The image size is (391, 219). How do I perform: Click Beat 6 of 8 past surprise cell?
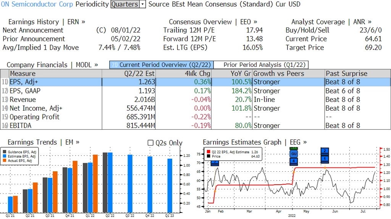tap(343, 91)
